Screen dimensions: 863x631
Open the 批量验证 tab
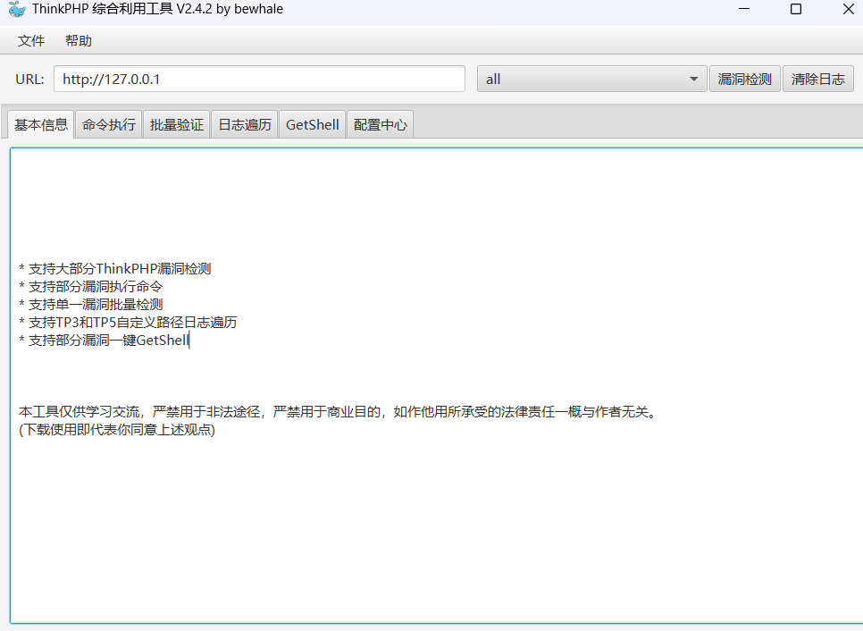[x=177, y=124]
